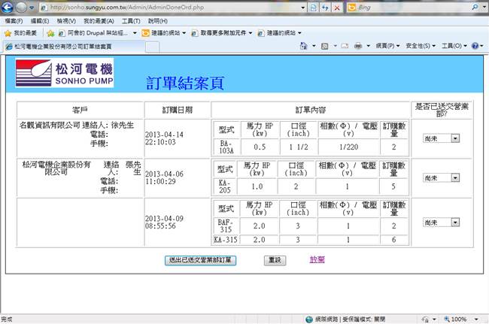The width and height of the screenshot is (489, 324).
Task: Click the refresh icon beside address bar
Action: tap(325, 8)
